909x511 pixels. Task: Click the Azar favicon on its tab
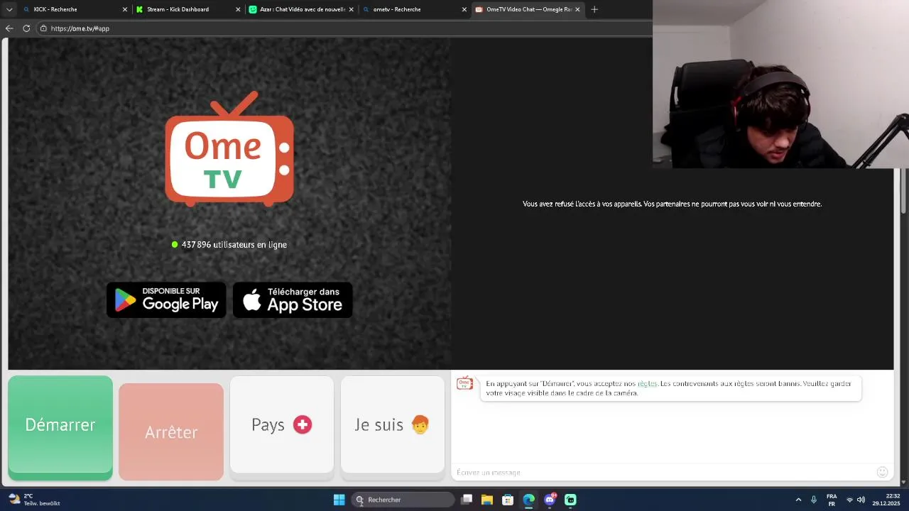(253, 9)
